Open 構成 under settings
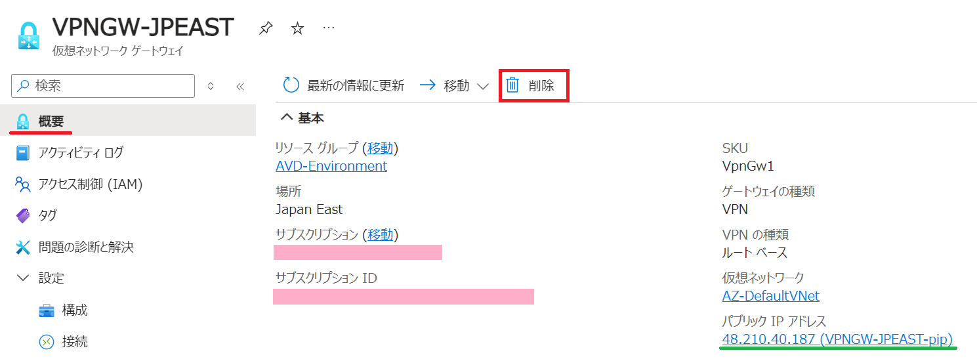 (x=74, y=310)
